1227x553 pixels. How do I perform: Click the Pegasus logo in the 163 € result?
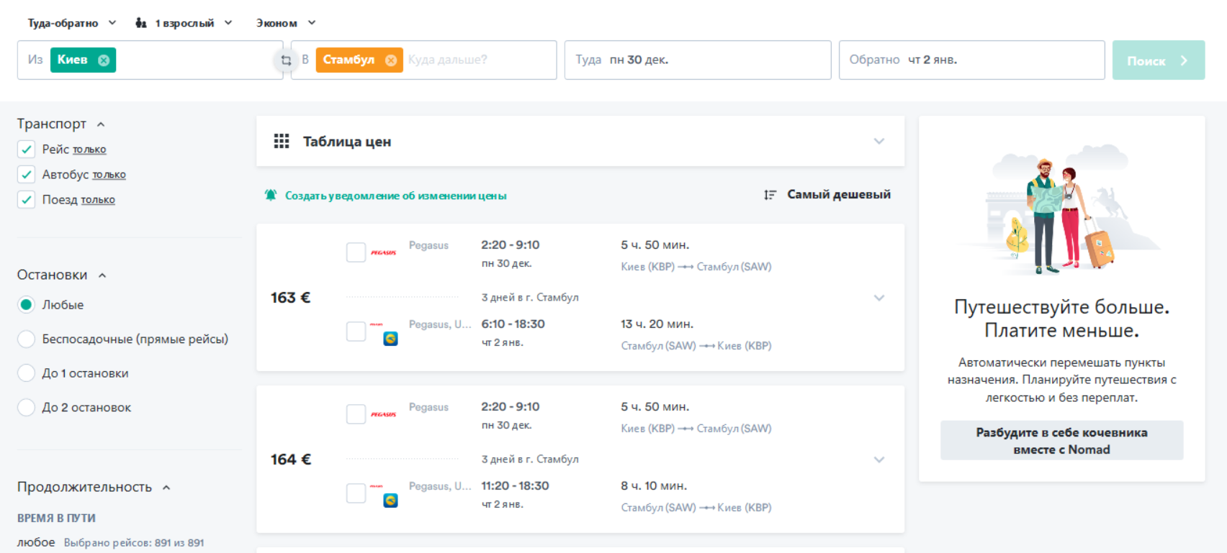383,252
